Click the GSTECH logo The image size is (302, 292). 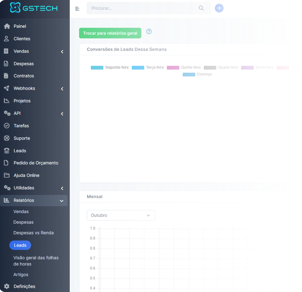point(34,8)
